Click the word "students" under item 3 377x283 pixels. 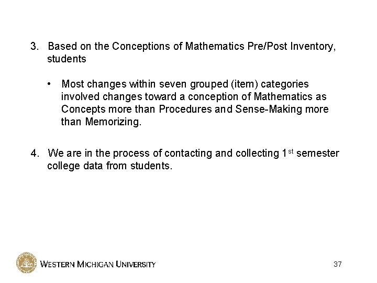tap(66, 59)
